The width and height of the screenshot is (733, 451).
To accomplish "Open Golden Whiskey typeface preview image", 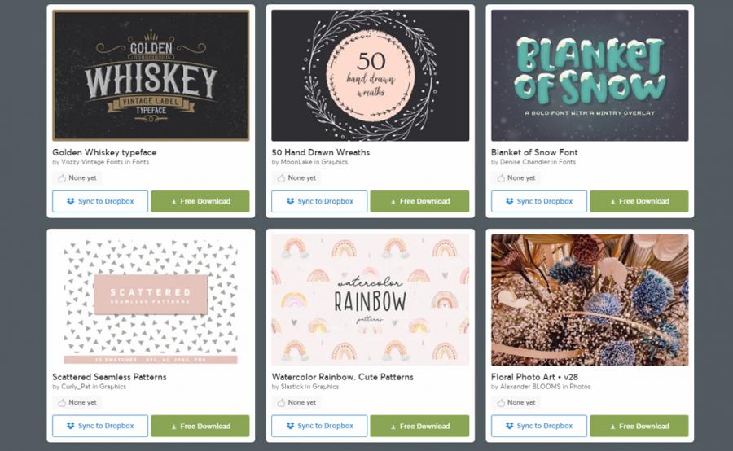I will [x=151, y=75].
